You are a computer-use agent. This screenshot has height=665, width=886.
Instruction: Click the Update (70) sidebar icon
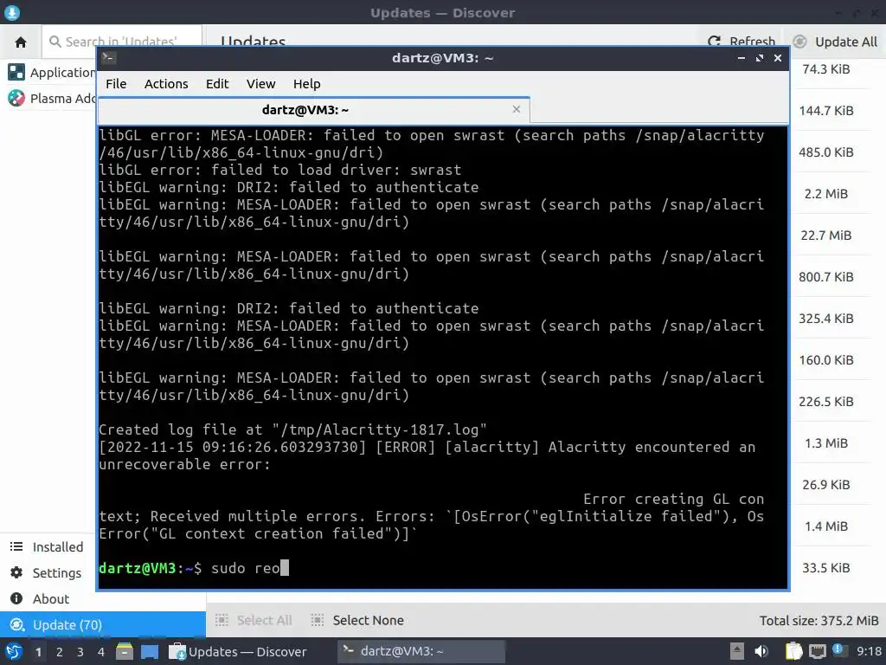tap(17, 624)
